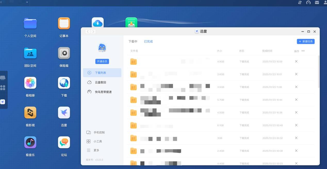Open the user account icon in top bar
Screen dimensions: 327x169
click(325, 3)
